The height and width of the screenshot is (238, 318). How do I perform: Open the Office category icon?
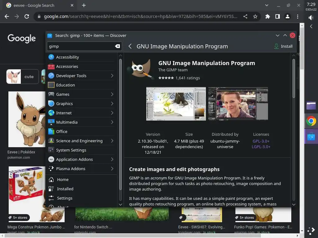(51, 131)
